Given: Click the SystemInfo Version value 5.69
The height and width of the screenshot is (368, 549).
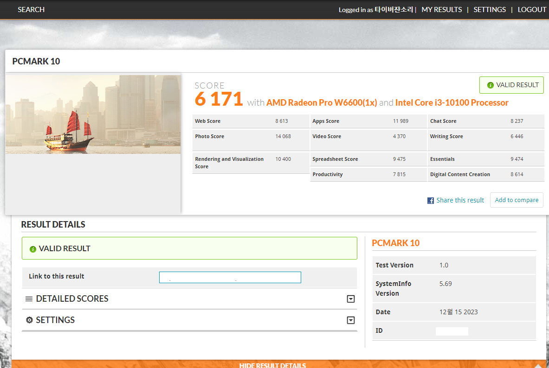Looking at the screenshot, I should point(446,284).
